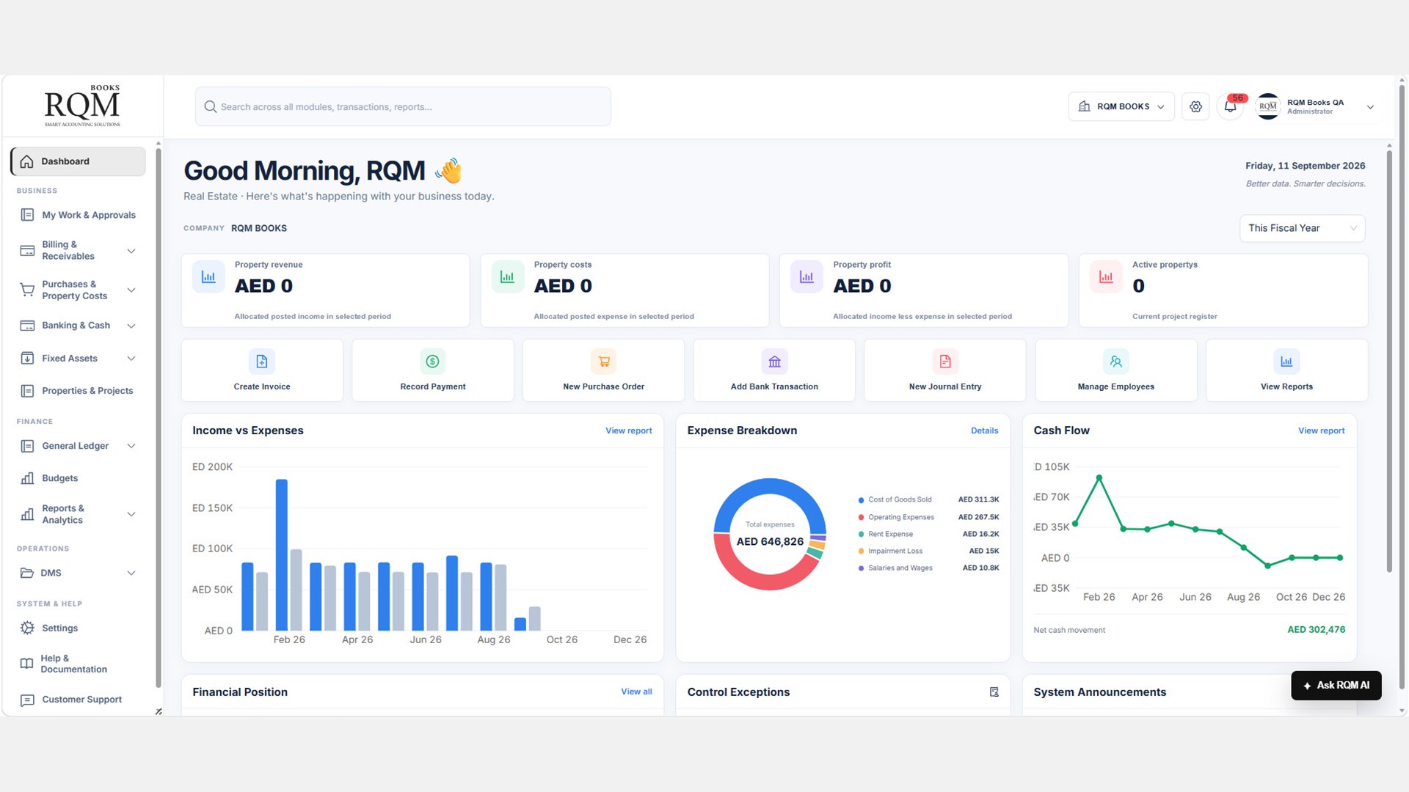This screenshot has width=1409, height=792.
Task: Click the Active propertys chart icon
Action: [x=1106, y=277]
